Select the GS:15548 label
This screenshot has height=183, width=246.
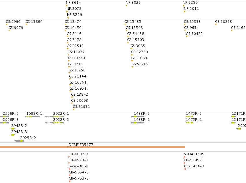(134, 28)
